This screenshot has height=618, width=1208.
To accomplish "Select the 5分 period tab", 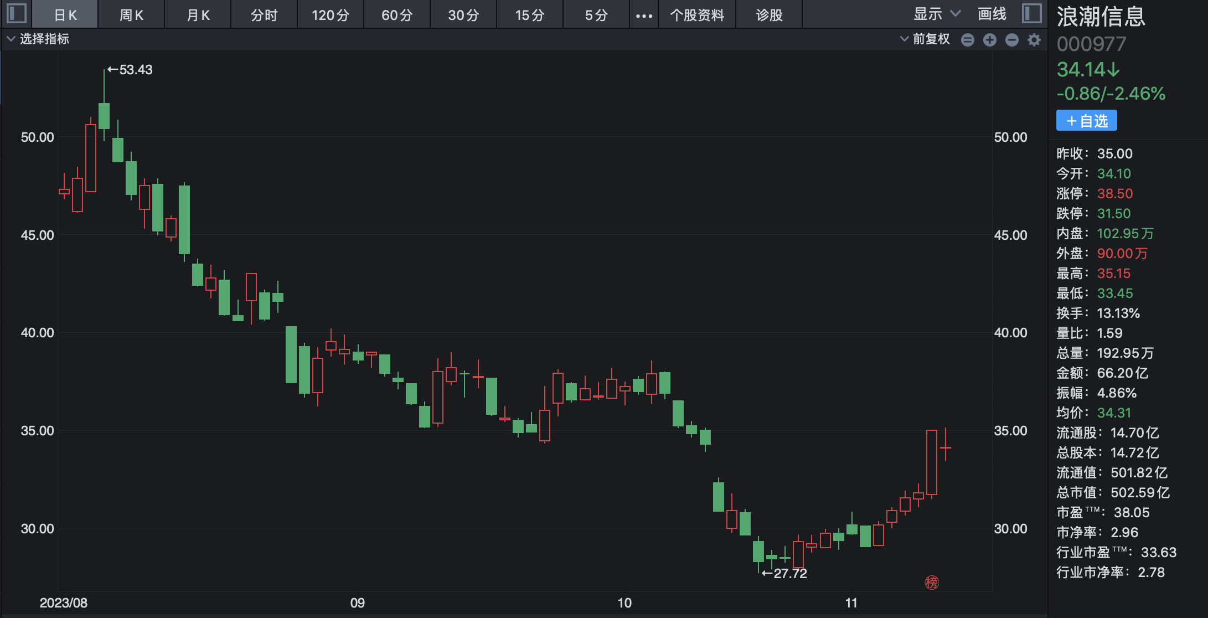I will (596, 15).
